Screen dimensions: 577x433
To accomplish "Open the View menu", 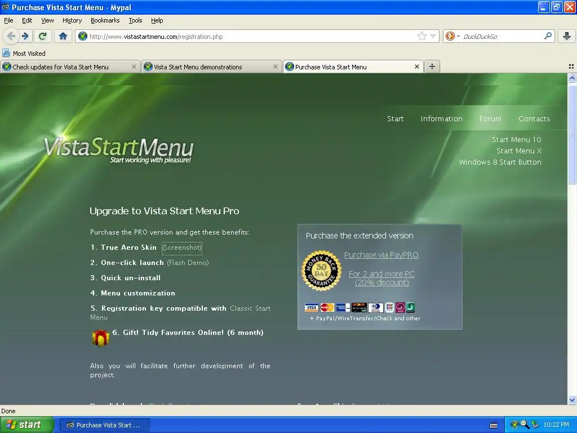I will click(47, 20).
